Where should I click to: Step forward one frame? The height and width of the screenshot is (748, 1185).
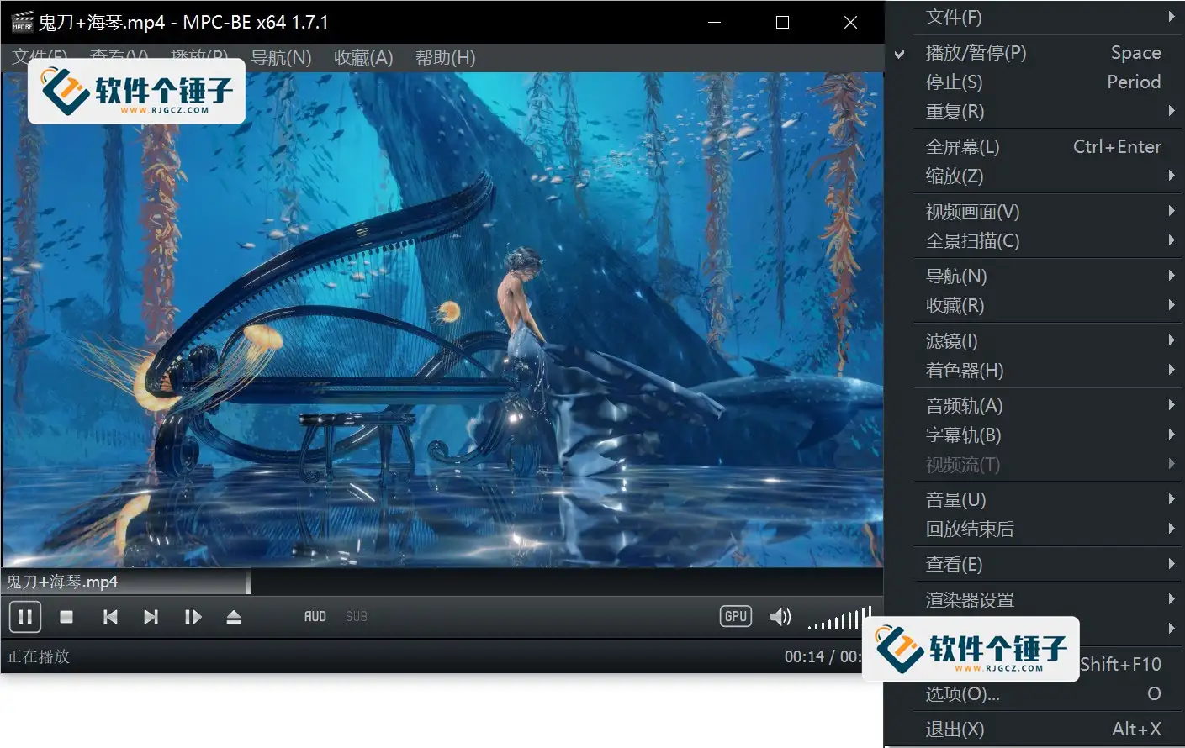click(193, 617)
